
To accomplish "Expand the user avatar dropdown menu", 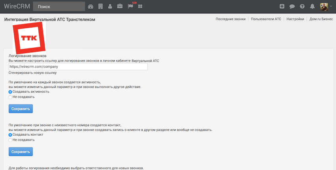I will 325,6.
